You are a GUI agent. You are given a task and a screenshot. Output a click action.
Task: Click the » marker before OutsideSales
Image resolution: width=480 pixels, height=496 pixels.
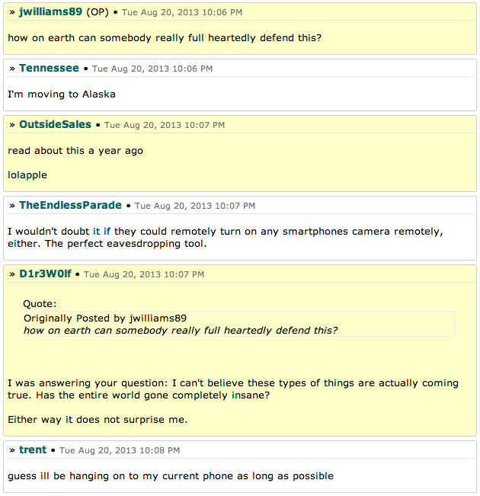[12, 125]
